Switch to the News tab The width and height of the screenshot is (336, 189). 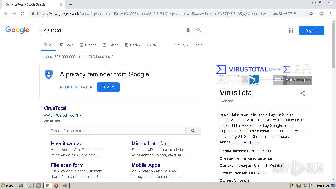point(66,45)
